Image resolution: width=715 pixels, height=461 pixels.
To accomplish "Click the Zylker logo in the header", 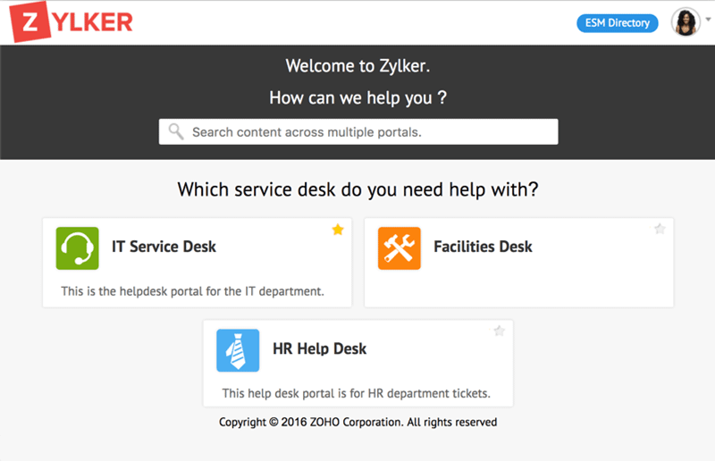I will 71,21.
